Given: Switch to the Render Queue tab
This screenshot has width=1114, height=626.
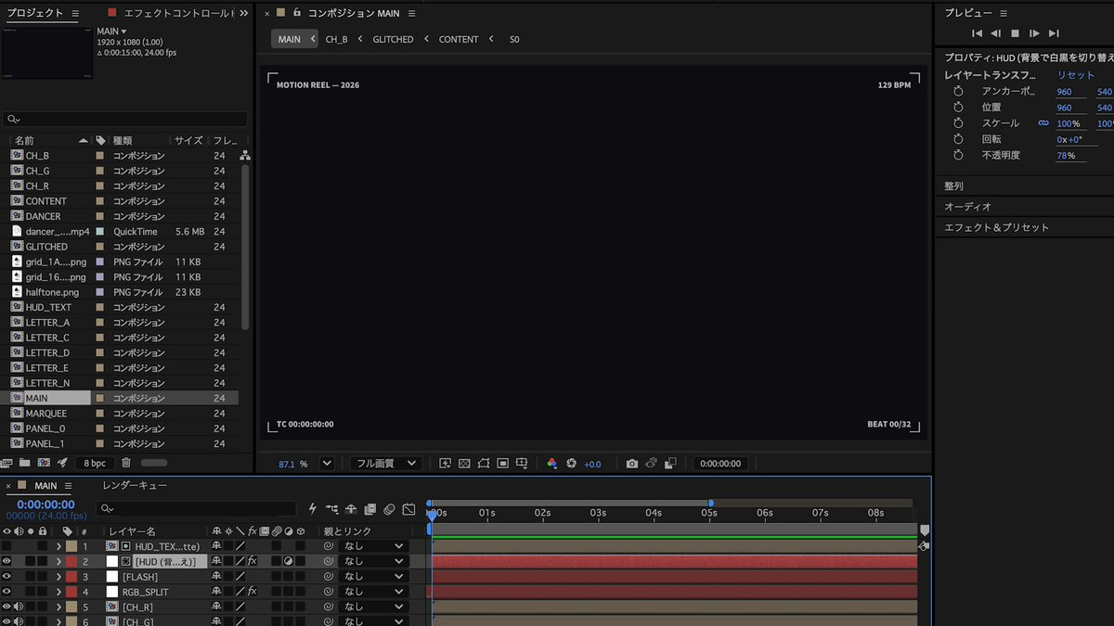Looking at the screenshot, I should click(135, 485).
